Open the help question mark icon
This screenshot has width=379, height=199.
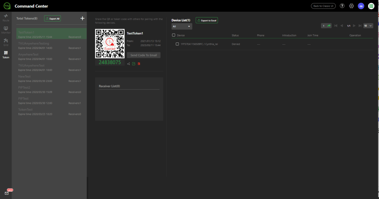click(342, 6)
